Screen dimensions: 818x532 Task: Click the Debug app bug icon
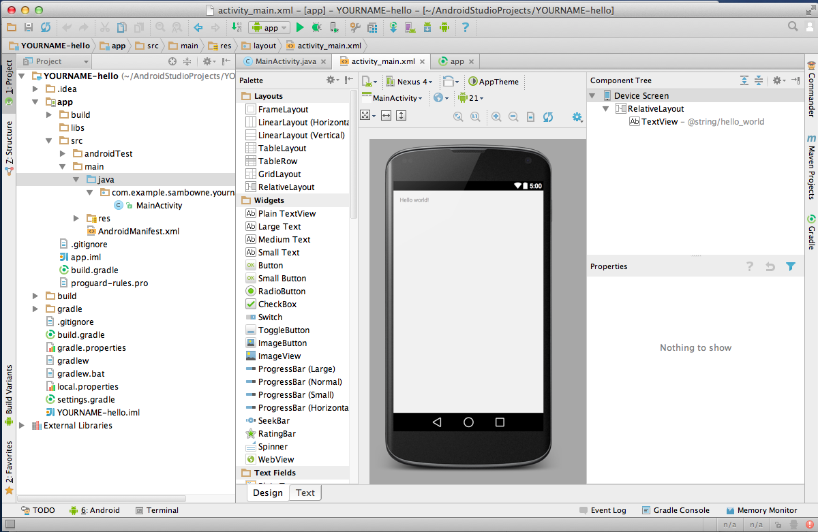tap(316, 27)
